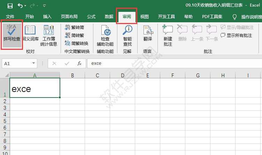The height and width of the screenshot is (155, 262).
Task: Confirm entry with formula bar checkmark
Action: click(67, 63)
